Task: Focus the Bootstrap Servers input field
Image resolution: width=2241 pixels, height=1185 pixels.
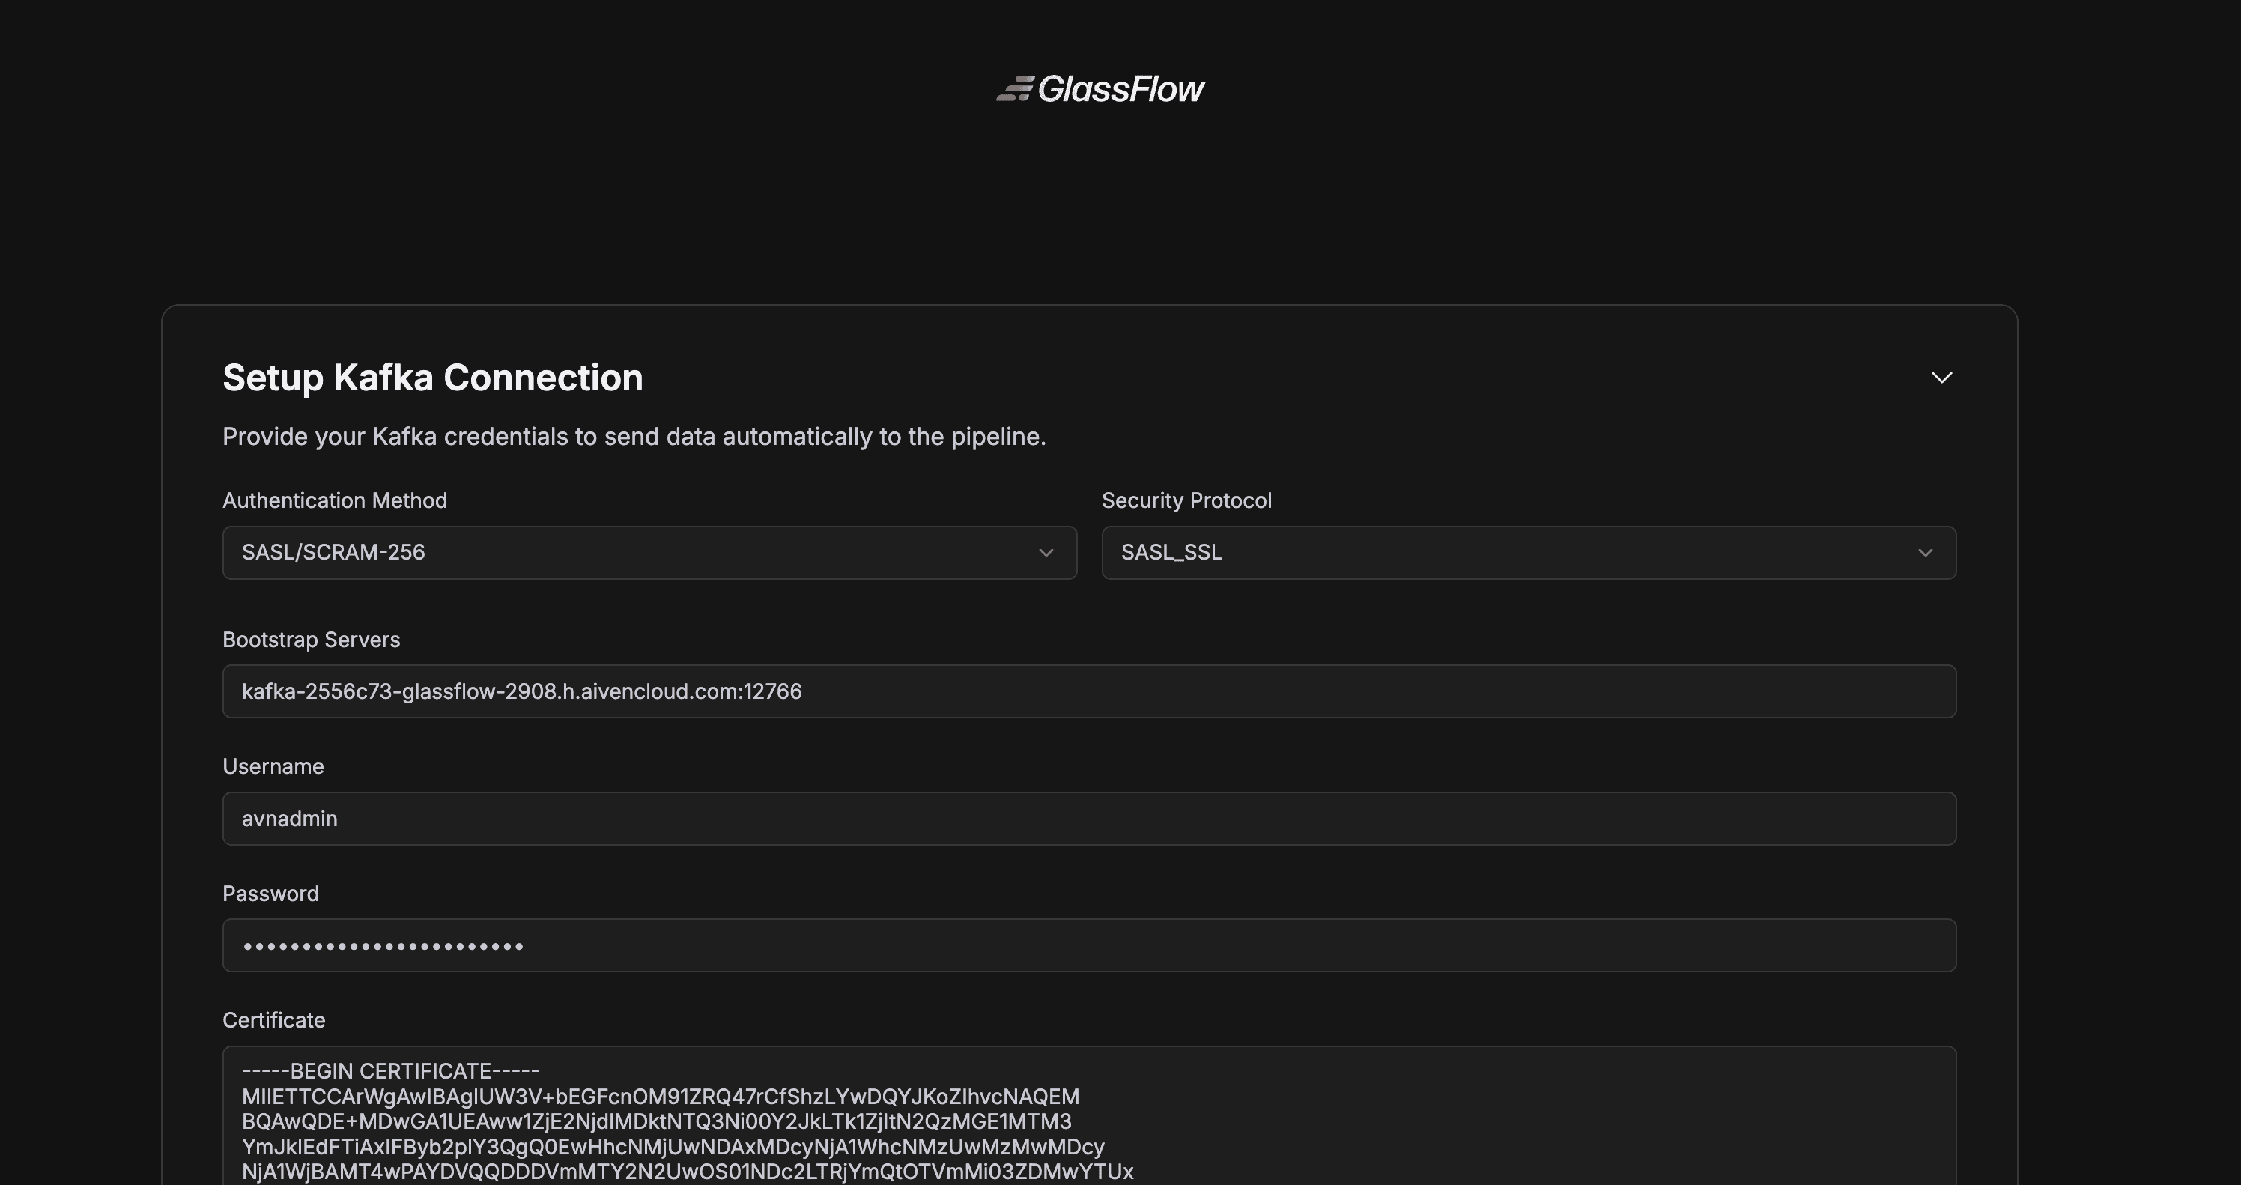Action: 1089,691
